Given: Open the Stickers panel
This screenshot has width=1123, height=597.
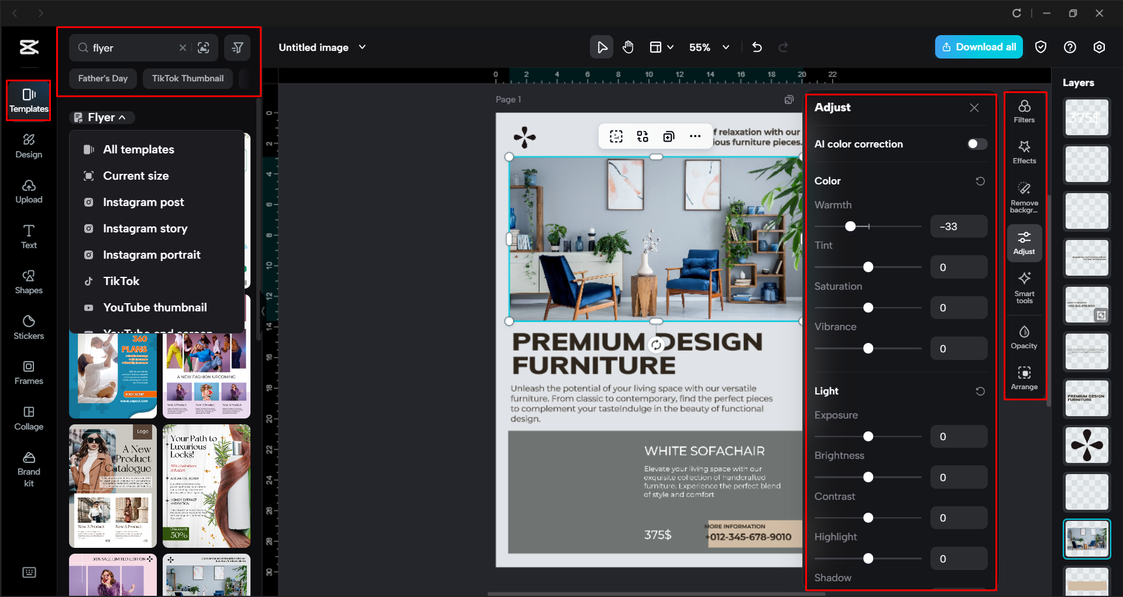Looking at the screenshot, I should click(28, 327).
